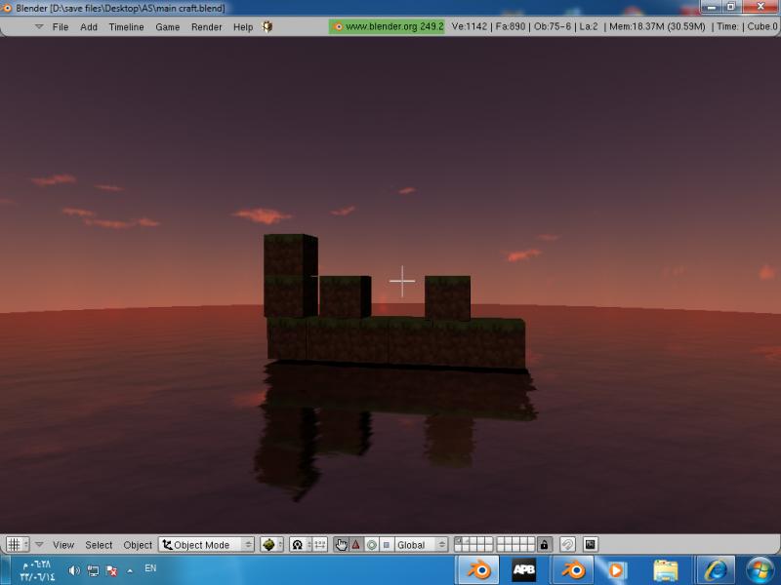Click the red X flag tray icon

(111, 570)
